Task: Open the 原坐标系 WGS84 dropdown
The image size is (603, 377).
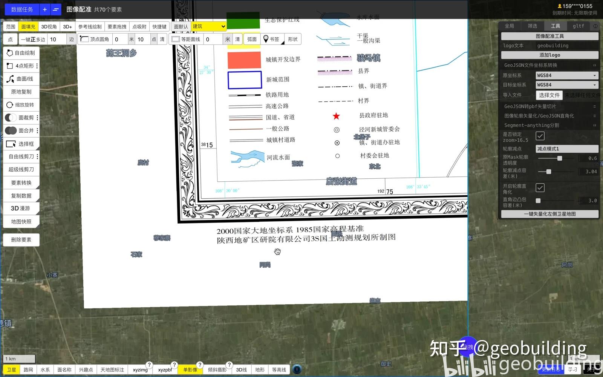Action: pyautogui.click(x=566, y=75)
